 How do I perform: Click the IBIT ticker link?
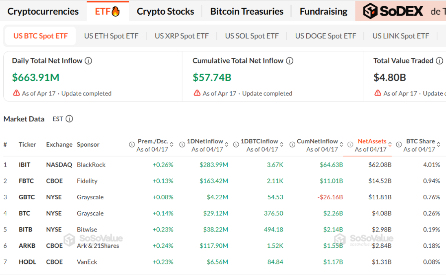pyautogui.click(x=25, y=165)
